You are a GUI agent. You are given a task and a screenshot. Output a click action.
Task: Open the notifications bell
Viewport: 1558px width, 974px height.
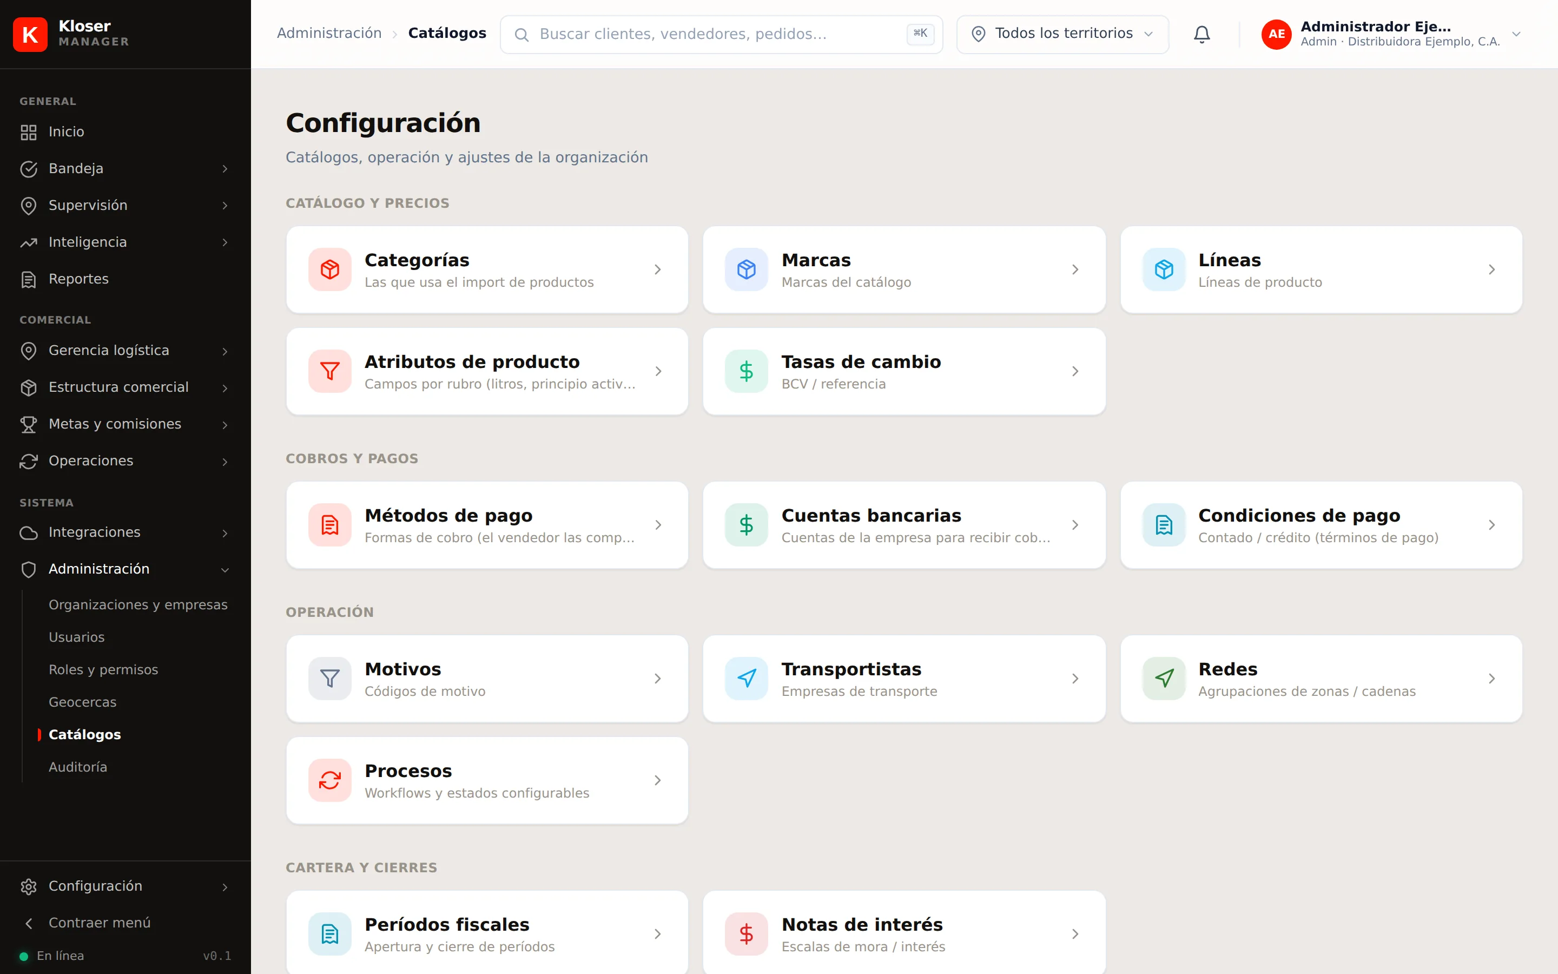[1201, 34]
